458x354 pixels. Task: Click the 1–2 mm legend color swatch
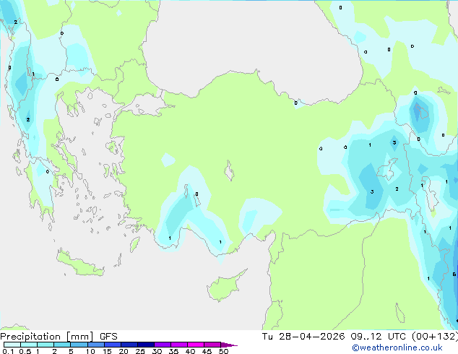46,345
